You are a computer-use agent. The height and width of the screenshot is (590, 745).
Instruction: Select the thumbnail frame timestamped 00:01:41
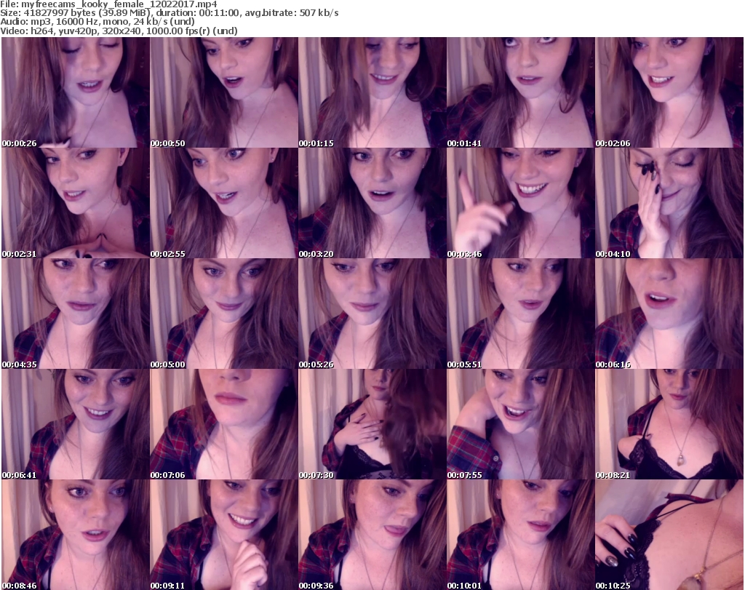coord(521,92)
